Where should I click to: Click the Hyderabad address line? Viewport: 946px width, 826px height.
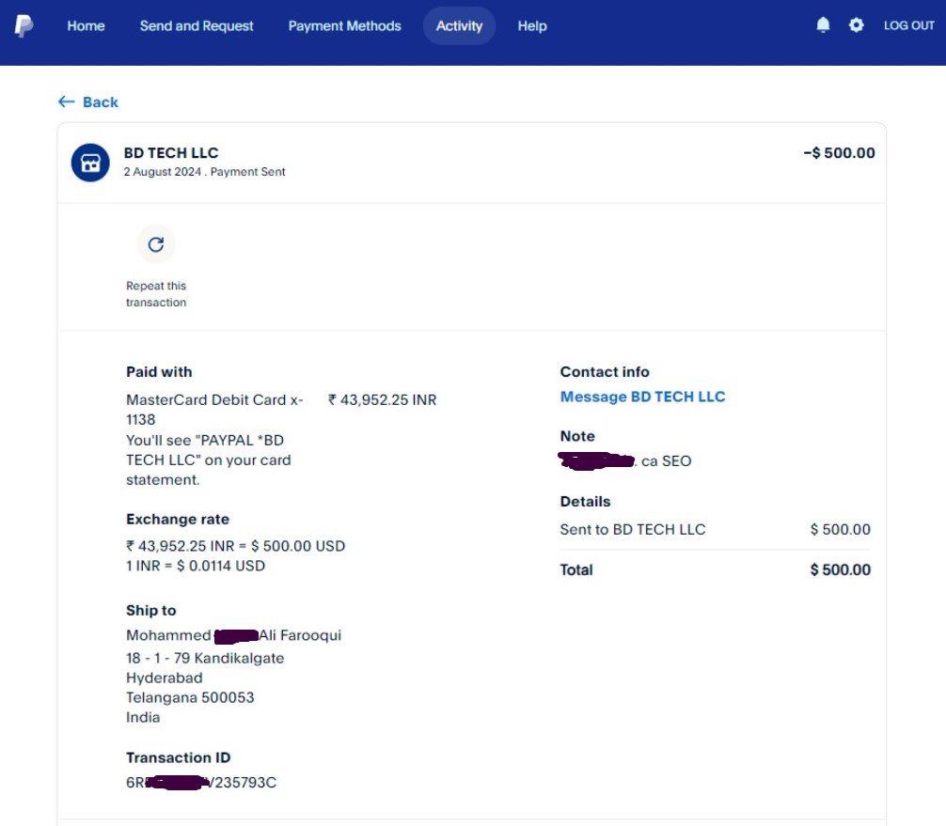tap(165, 678)
